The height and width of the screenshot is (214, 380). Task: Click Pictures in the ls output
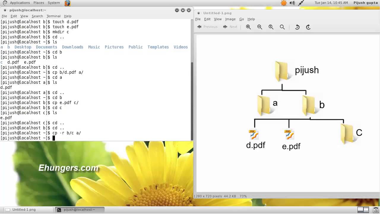[x=114, y=47]
